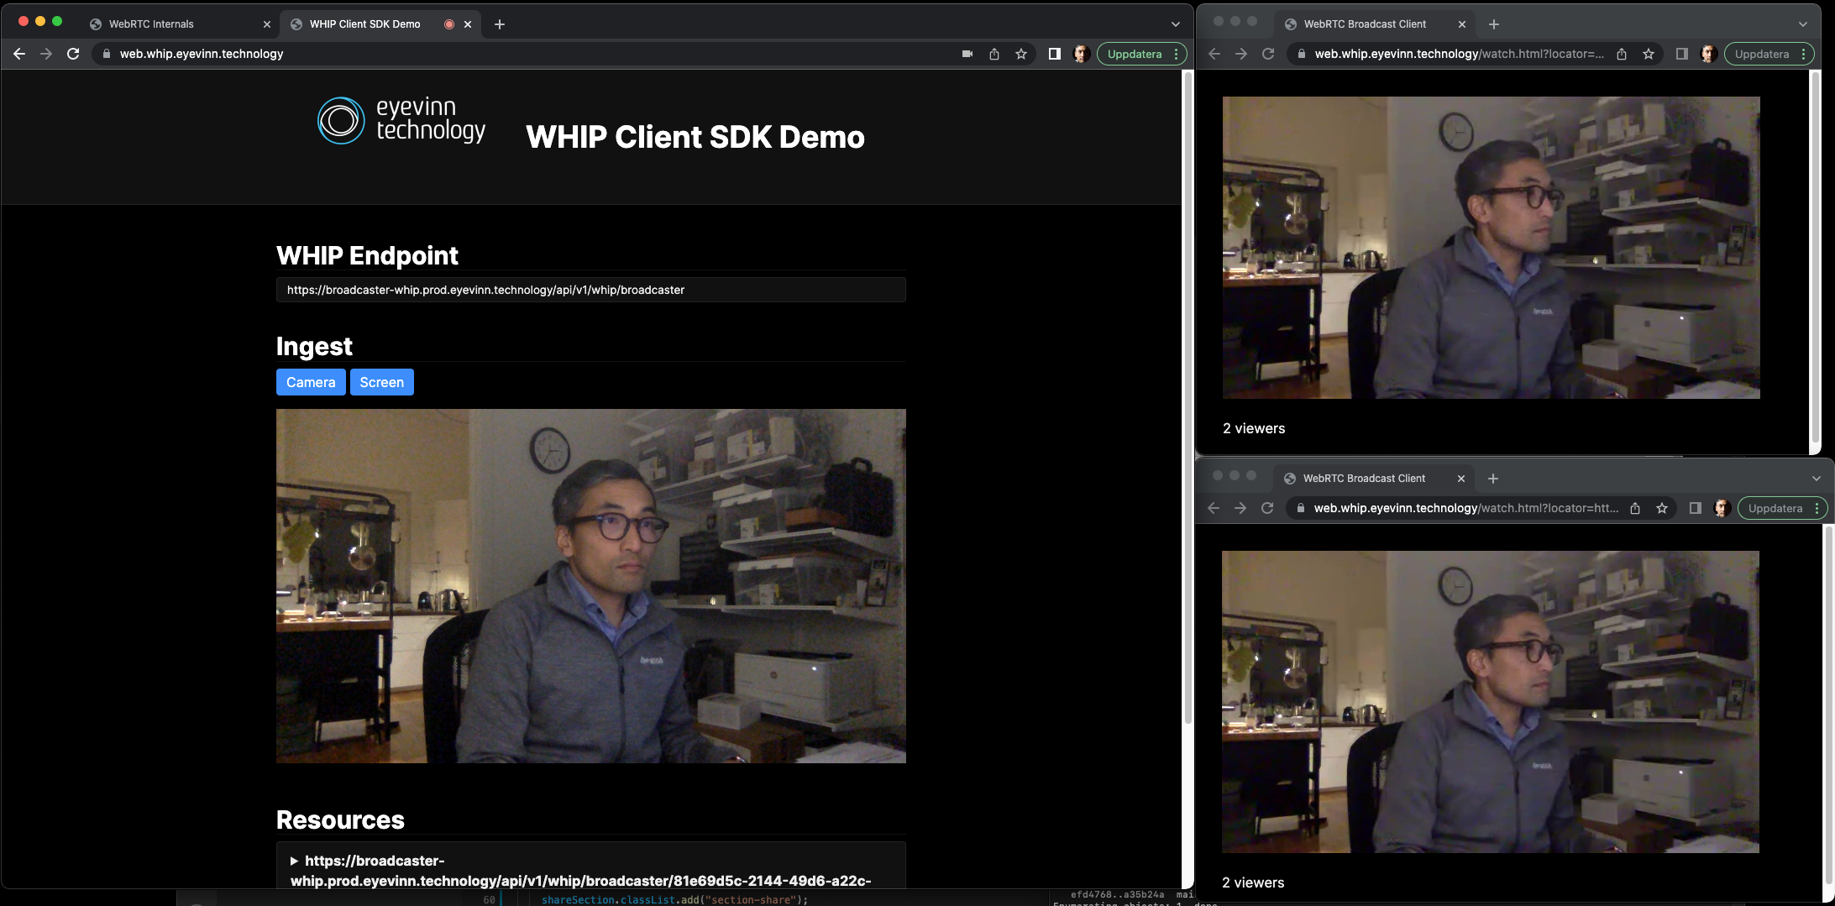
Task: Close the WHIP Client SDK Demo tab
Action: click(468, 24)
